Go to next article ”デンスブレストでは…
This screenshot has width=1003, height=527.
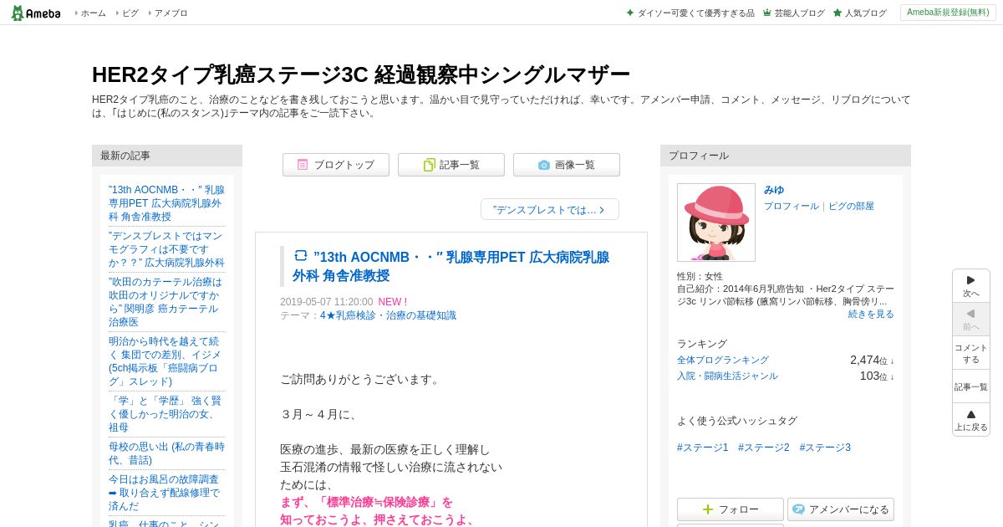pyautogui.click(x=550, y=209)
